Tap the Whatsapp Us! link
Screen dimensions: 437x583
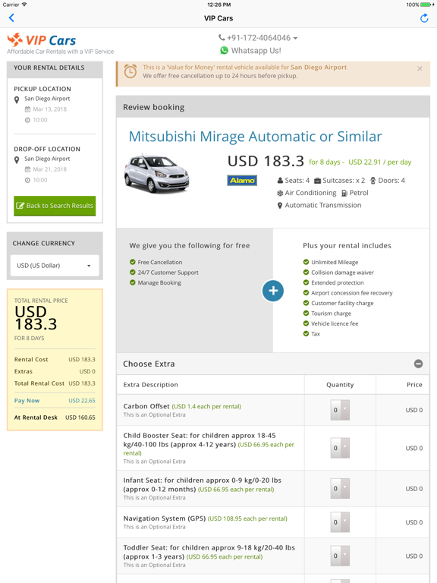pos(256,51)
